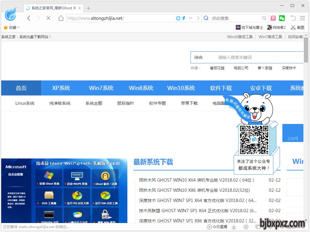The height and width of the screenshot is (232, 310).
Task: Select the 首页 nav tab
Action: point(21,88)
